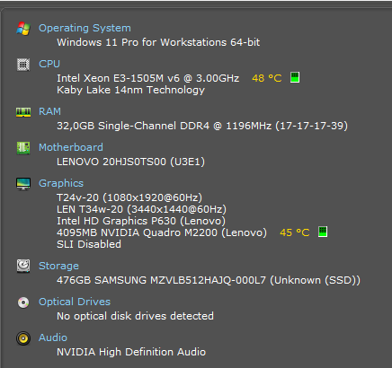The image size is (392, 368).
Task: Open the Graphics section link
Action: 61,183
